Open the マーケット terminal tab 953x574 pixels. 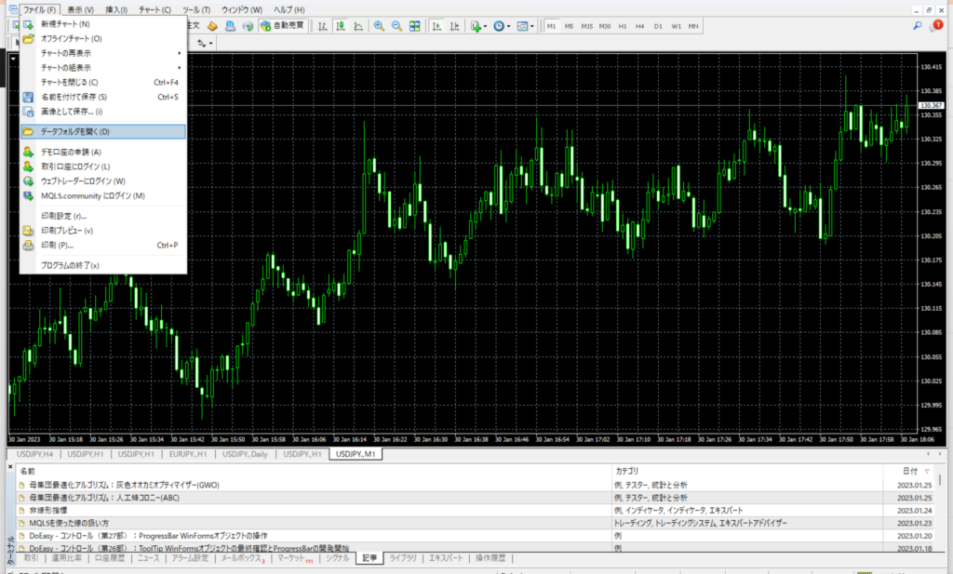click(294, 557)
